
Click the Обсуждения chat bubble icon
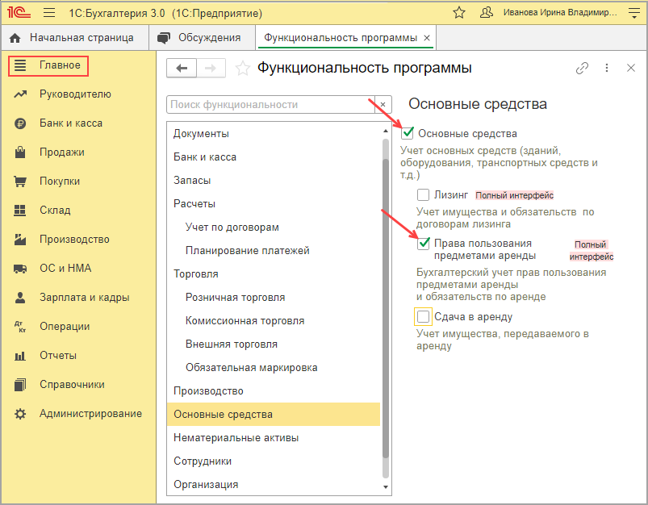pos(164,38)
